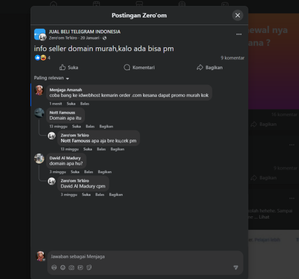299x279 pixels.
Task: Insert an avatar sticker in comment
Action: point(54,268)
